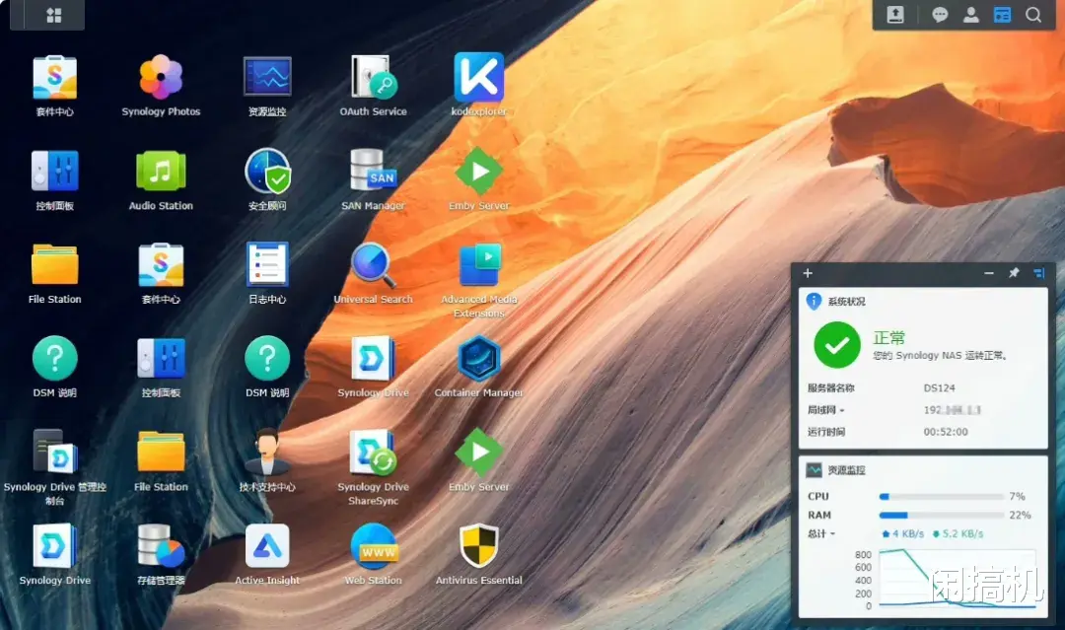This screenshot has width=1065, height=630.
Task: Expand the 总计 network dropdown
Action: tap(821, 533)
